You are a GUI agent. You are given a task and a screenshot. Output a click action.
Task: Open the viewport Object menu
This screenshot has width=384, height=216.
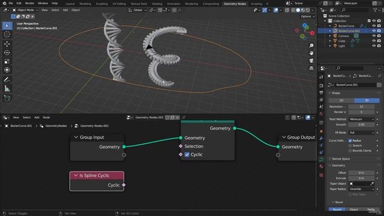(x=76, y=10)
